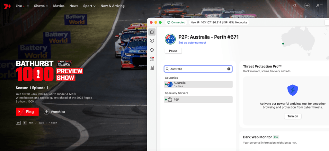Select the VPN home sidebar icon
The height and width of the screenshot is (151, 329).
point(152,32)
